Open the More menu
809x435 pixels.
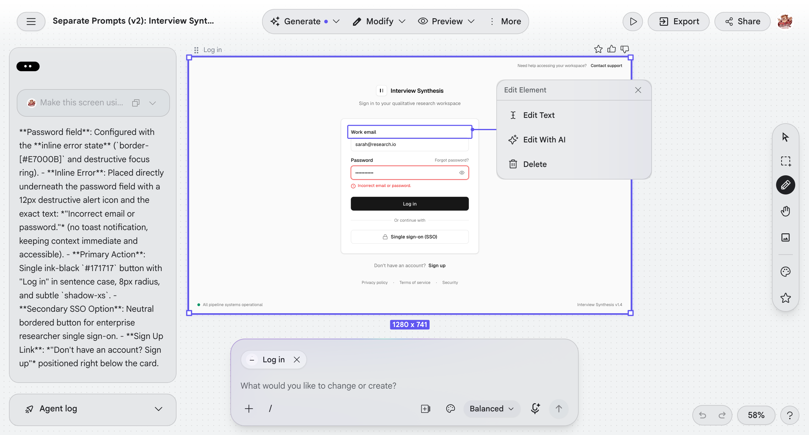click(506, 21)
